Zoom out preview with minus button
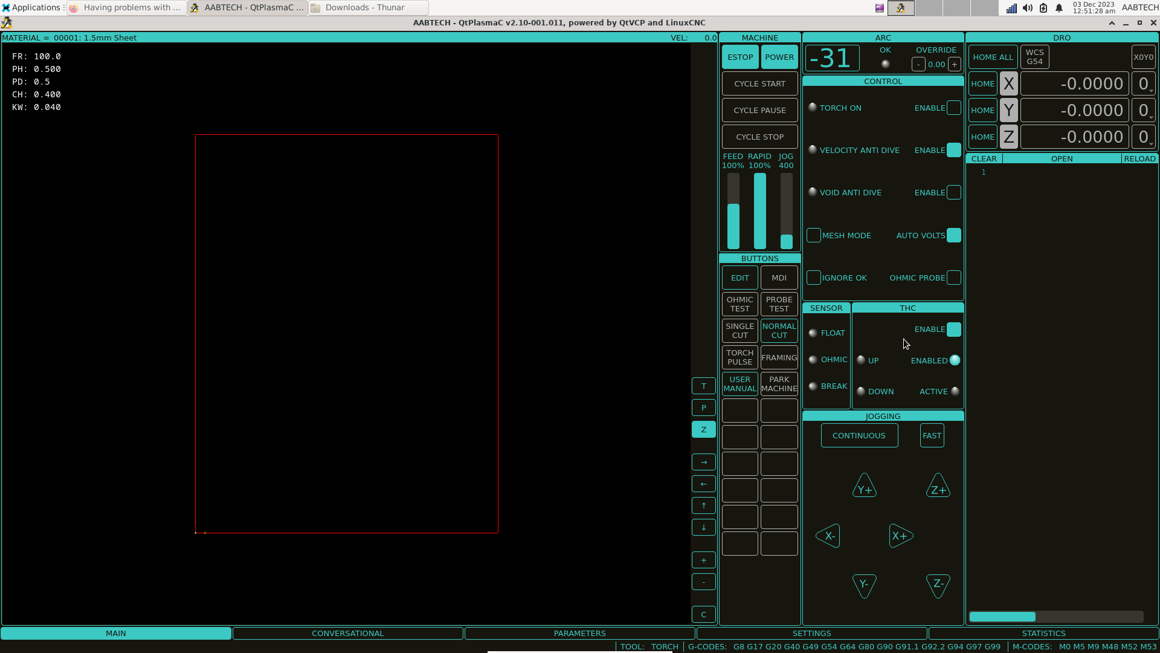1160x653 pixels. [x=704, y=582]
